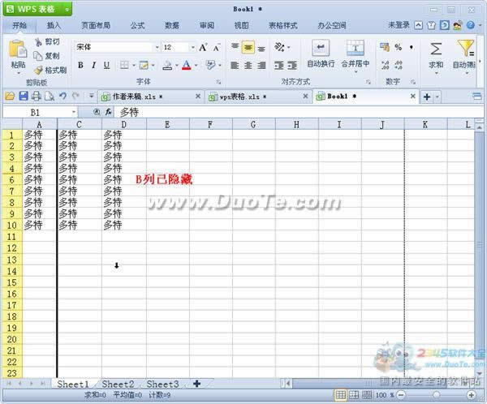Viewport: 487px width, 404px height.
Task: Click the new document tab plus button
Action: (x=427, y=97)
